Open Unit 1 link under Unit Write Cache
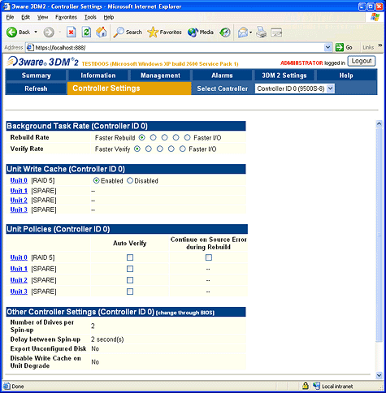This screenshot has height=393, width=386. [19, 191]
